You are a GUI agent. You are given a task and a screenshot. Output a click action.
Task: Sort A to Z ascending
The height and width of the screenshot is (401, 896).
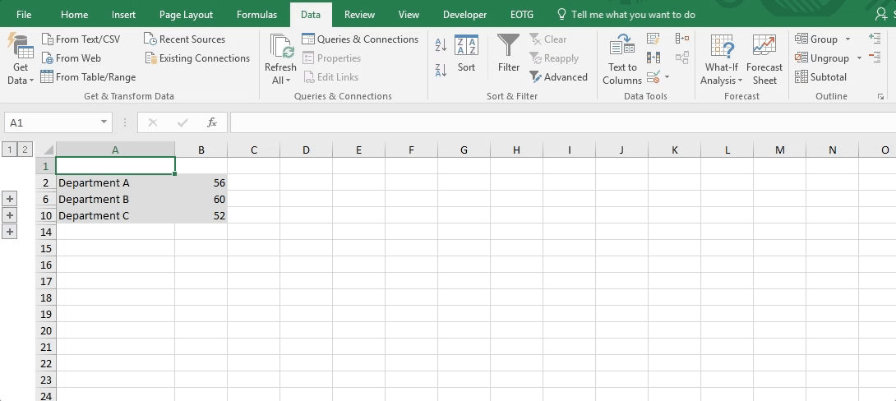pyautogui.click(x=441, y=45)
